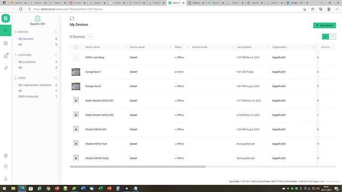Open the three-dots menu beside 8 Devices
Viewport: 342px width, 192px height.
(x=90, y=37)
